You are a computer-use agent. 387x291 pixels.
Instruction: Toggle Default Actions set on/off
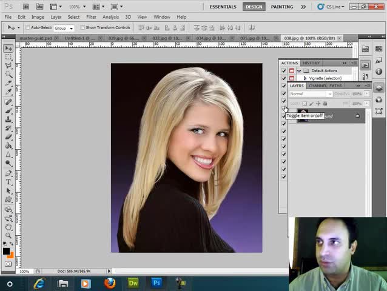coord(284,71)
